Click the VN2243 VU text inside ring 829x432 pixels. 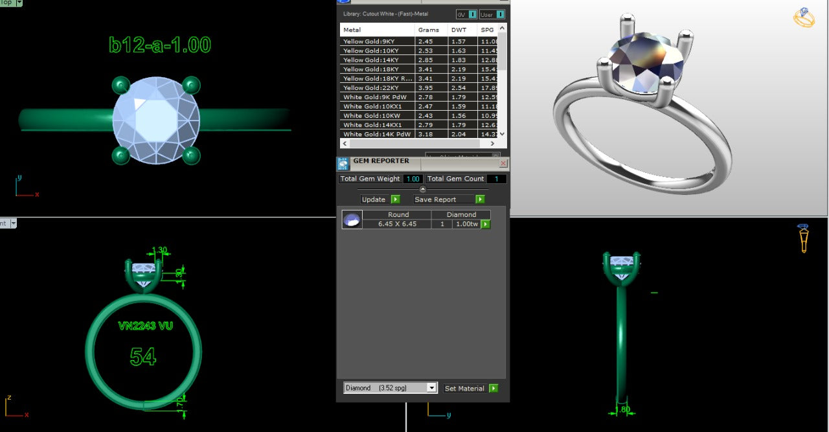click(145, 326)
